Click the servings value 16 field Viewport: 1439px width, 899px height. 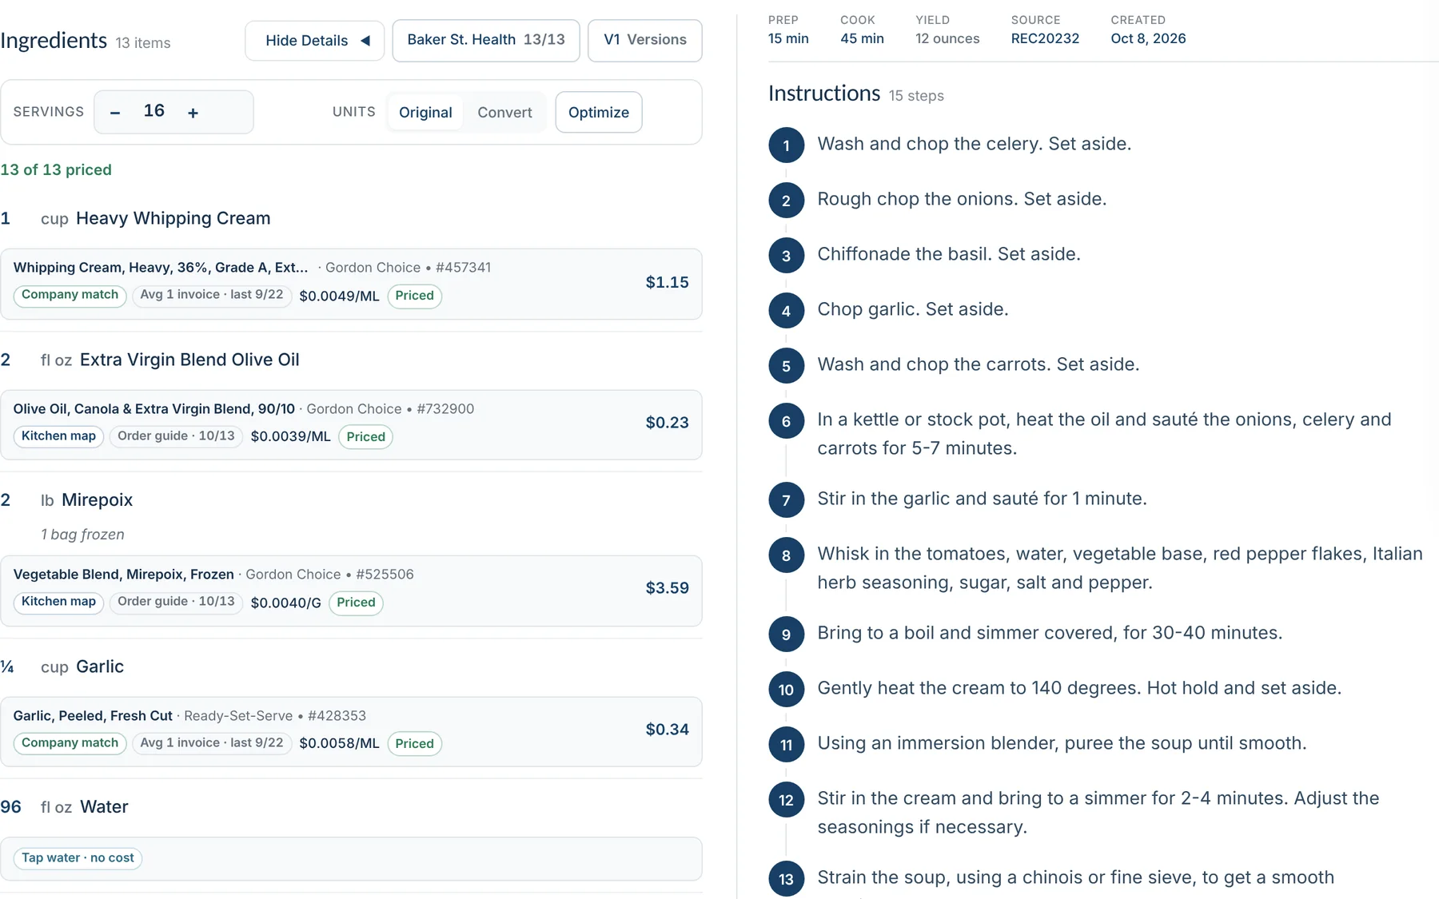[154, 112]
